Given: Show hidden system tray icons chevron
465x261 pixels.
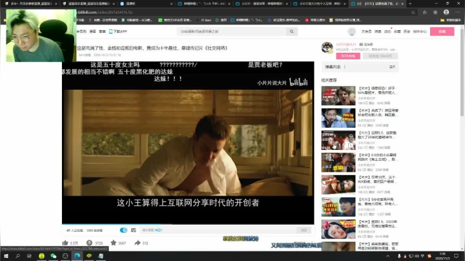Looking at the screenshot, I should point(387,256).
